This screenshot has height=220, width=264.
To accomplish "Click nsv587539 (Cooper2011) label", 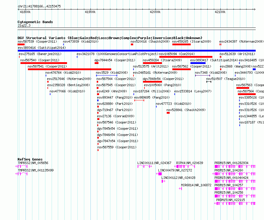I will pyautogui.click(x=37, y=41).
